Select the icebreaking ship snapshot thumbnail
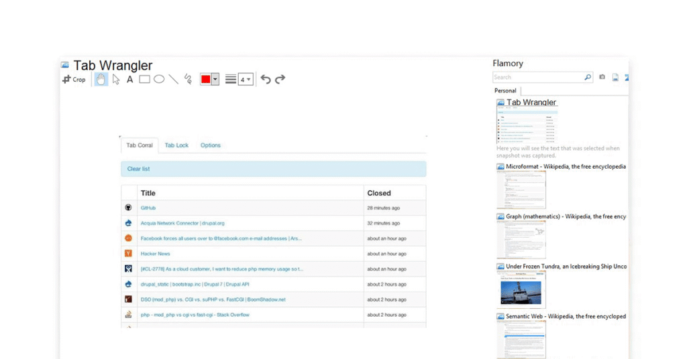 (x=521, y=289)
